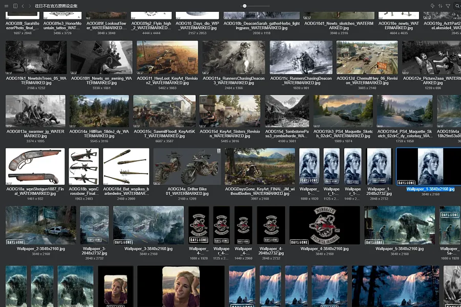
Task: Select the Wallpaper_1 1125-wide thumbnail
Action: pyautogui.click(x=331, y=166)
